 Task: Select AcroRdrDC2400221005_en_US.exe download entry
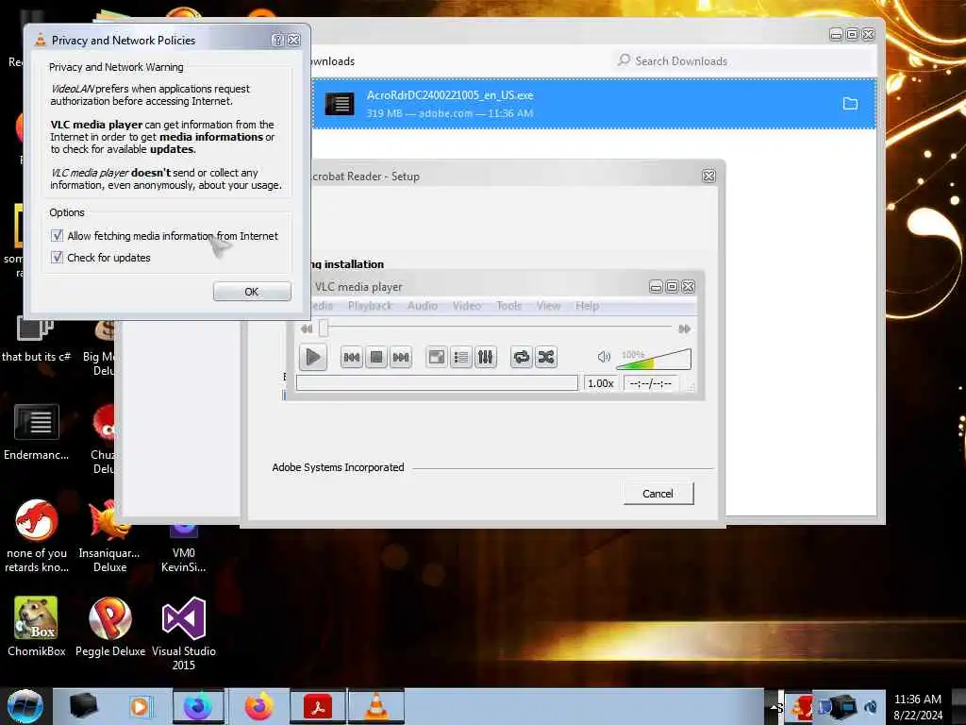coord(594,104)
